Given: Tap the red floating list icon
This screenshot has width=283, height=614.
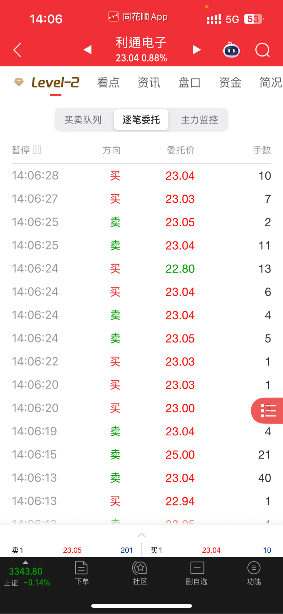Looking at the screenshot, I should coord(268,411).
